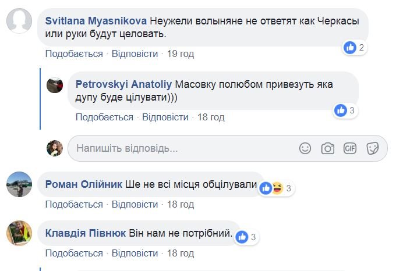Like Клавдія Півнюк's comment via Подобається

tap(74, 254)
